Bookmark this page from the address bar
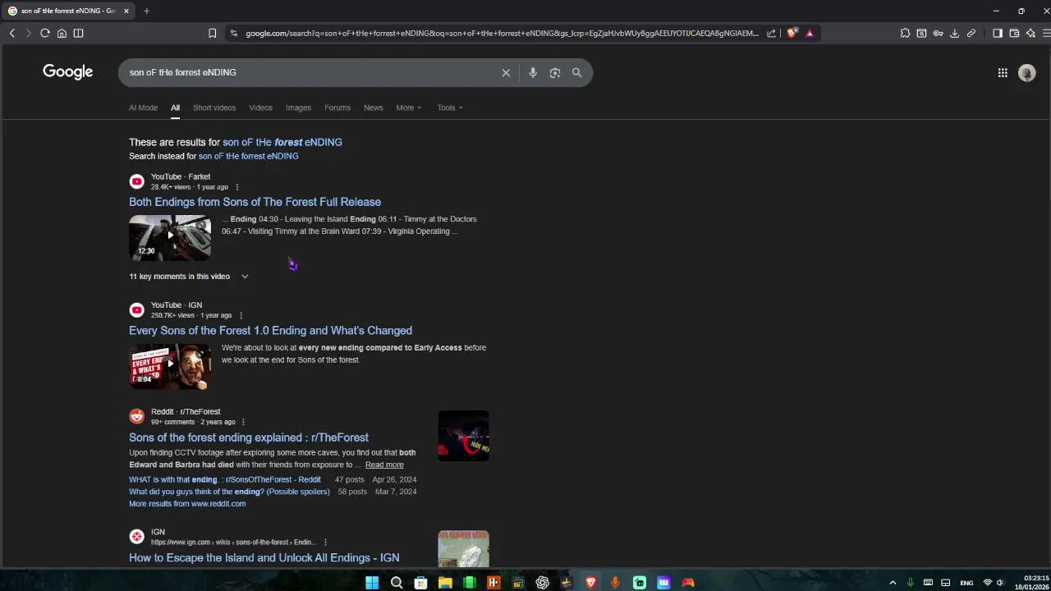Image resolution: width=1051 pixels, height=591 pixels. 212,33
